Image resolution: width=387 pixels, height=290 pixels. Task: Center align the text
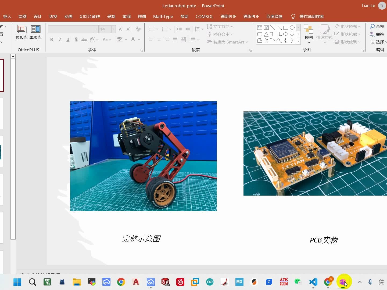tap(159, 39)
